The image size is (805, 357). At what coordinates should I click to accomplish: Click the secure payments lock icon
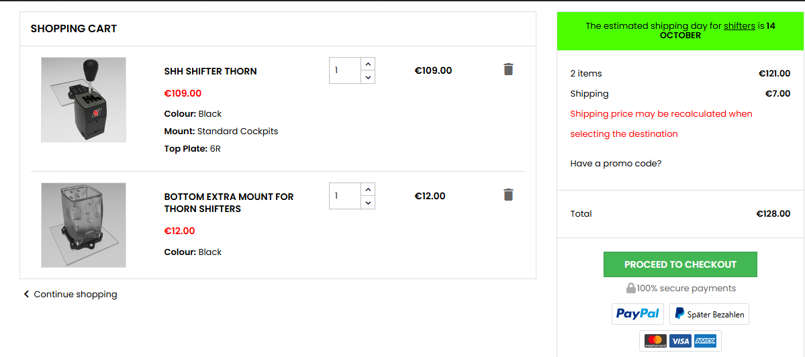[630, 288]
